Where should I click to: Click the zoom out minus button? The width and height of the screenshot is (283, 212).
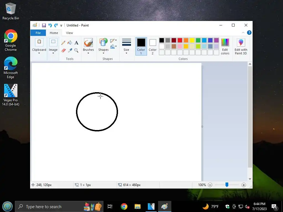(210, 185)
